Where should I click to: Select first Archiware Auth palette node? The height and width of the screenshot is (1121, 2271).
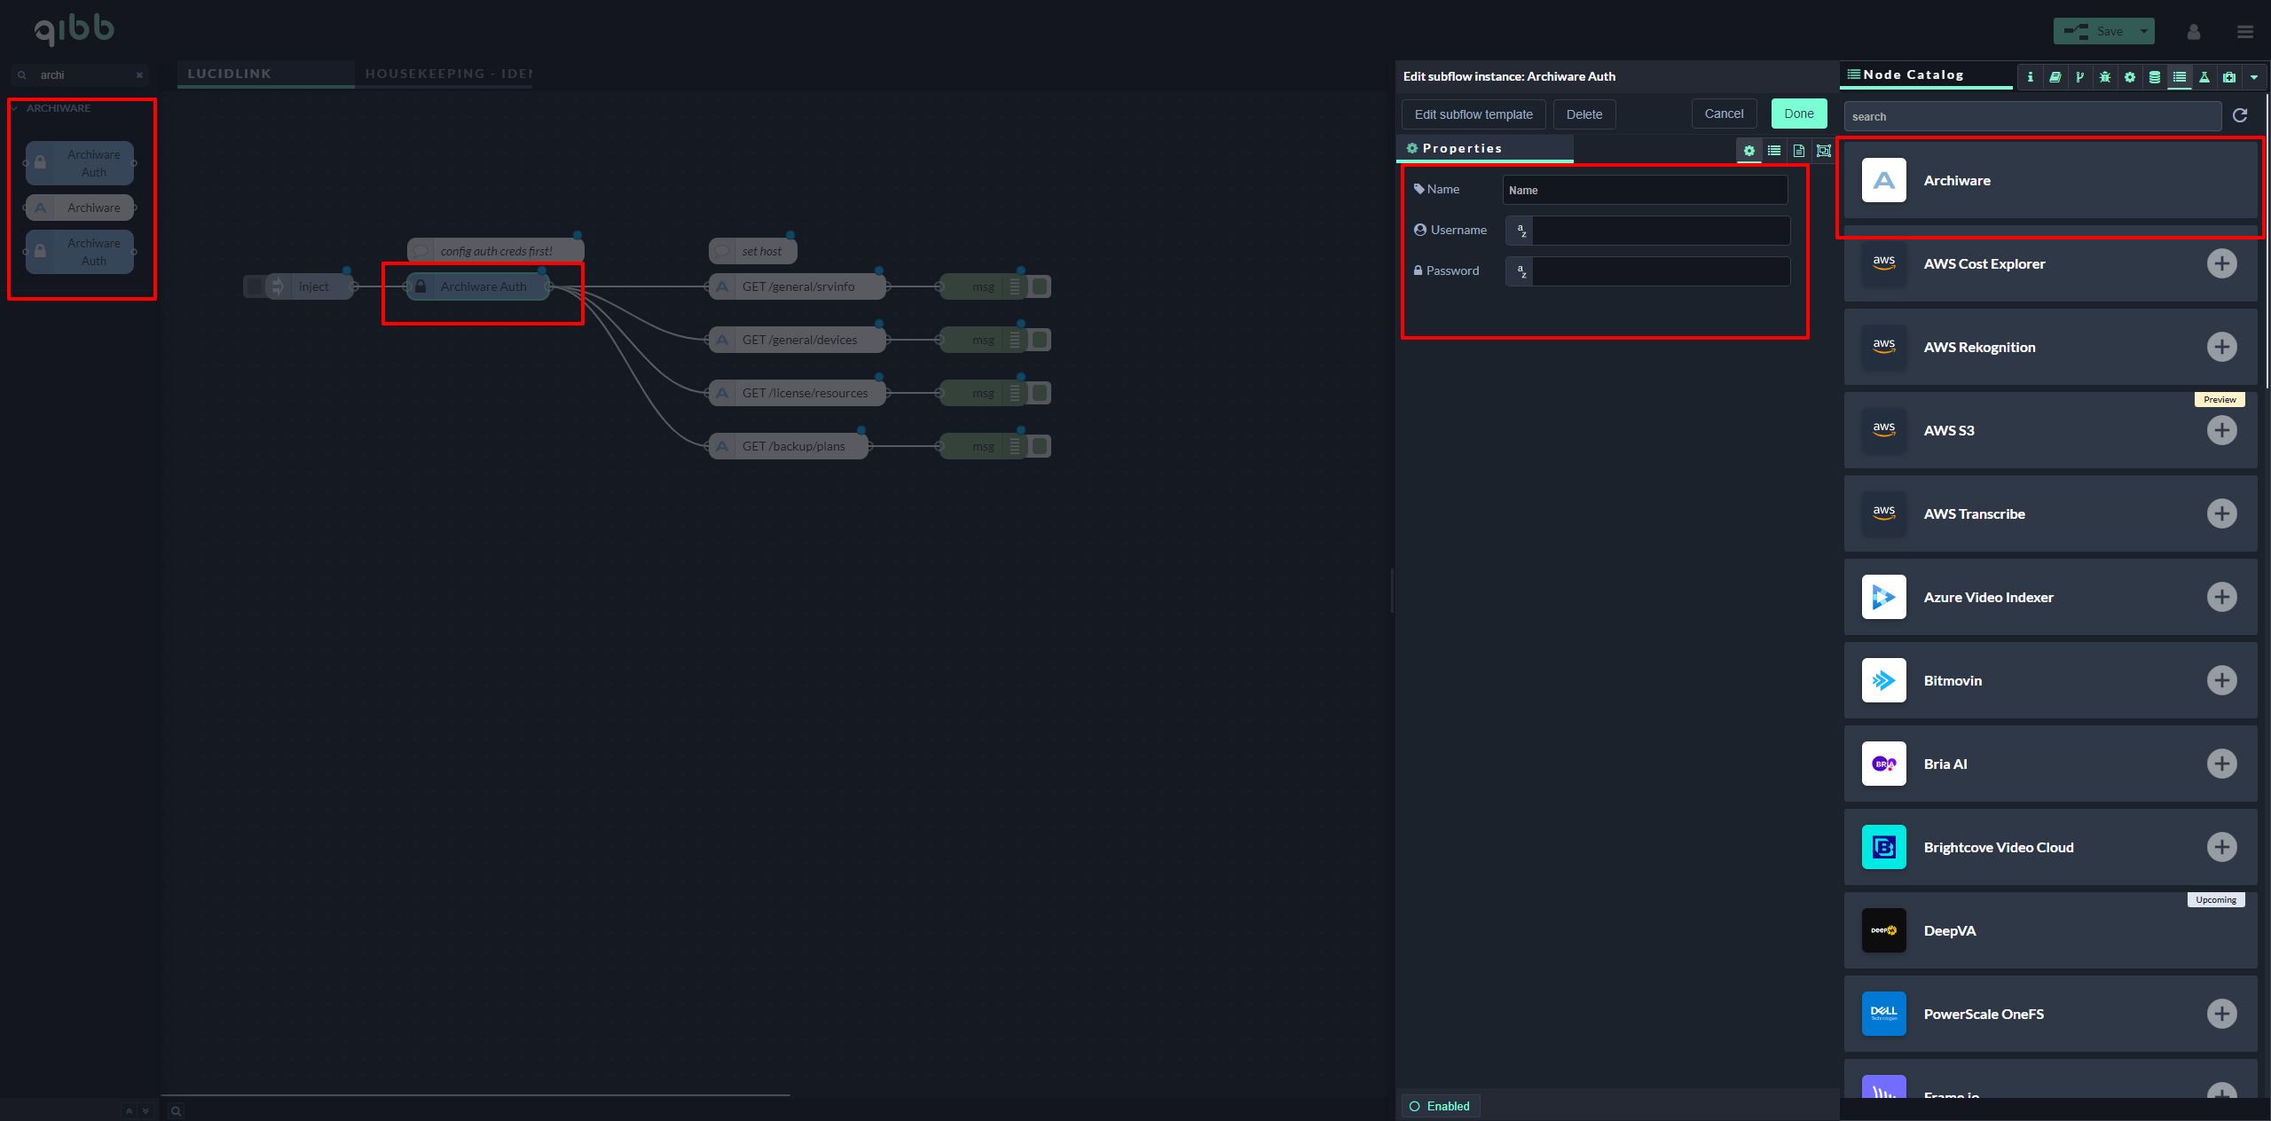[x=80, y=163]
